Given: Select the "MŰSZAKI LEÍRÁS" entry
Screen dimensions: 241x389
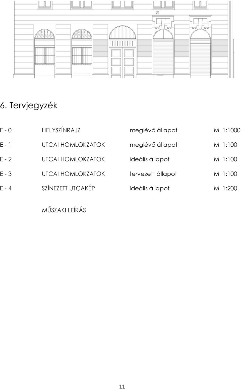Looking at the screenshot, I should click(64, 210).
